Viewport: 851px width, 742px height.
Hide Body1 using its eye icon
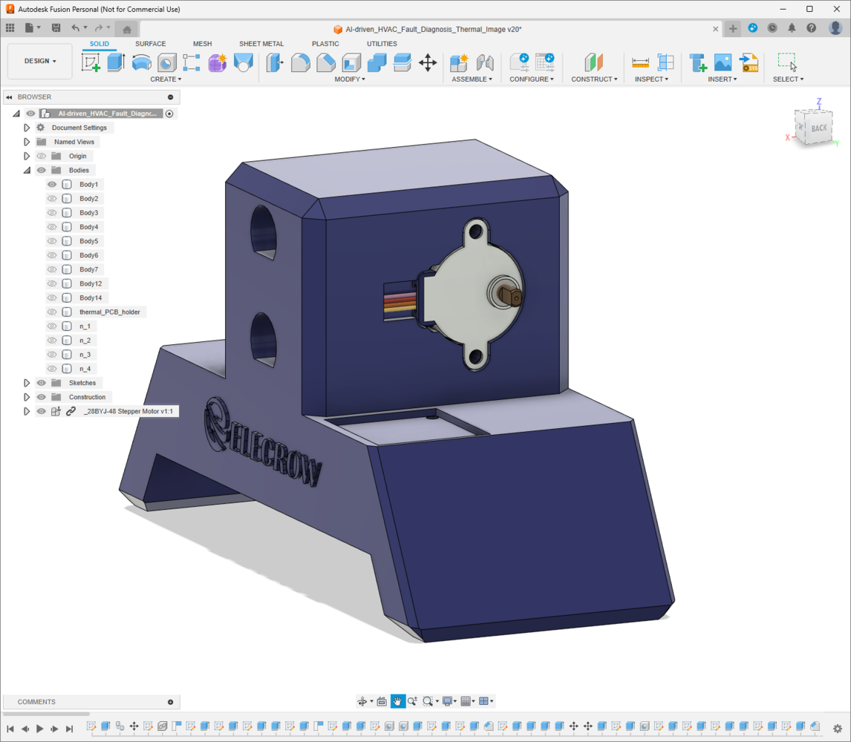point(52,185)
